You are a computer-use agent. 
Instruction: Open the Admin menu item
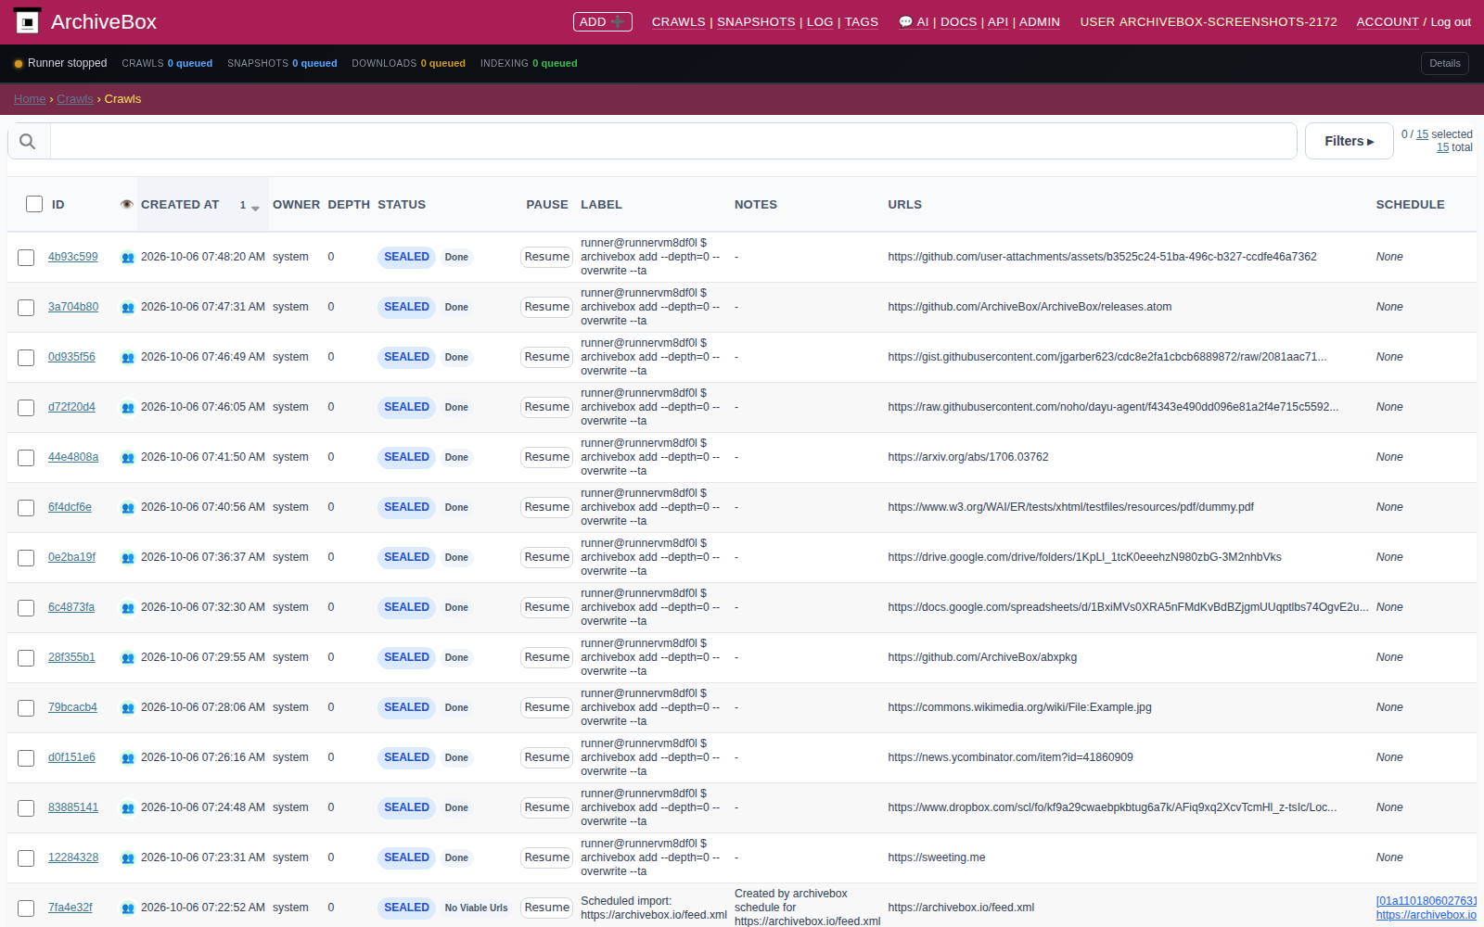pyautogui.click(x=1040, y=21)
